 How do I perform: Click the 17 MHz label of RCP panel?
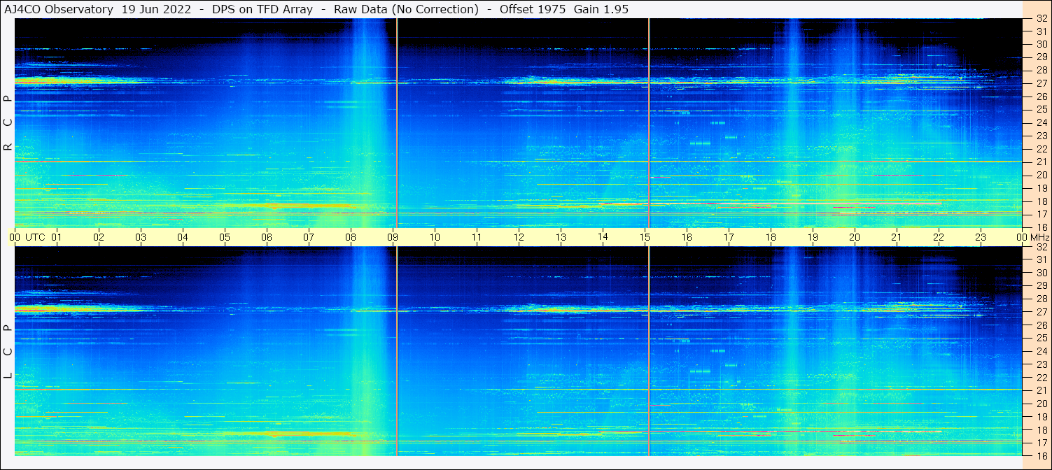point(1041,214)
